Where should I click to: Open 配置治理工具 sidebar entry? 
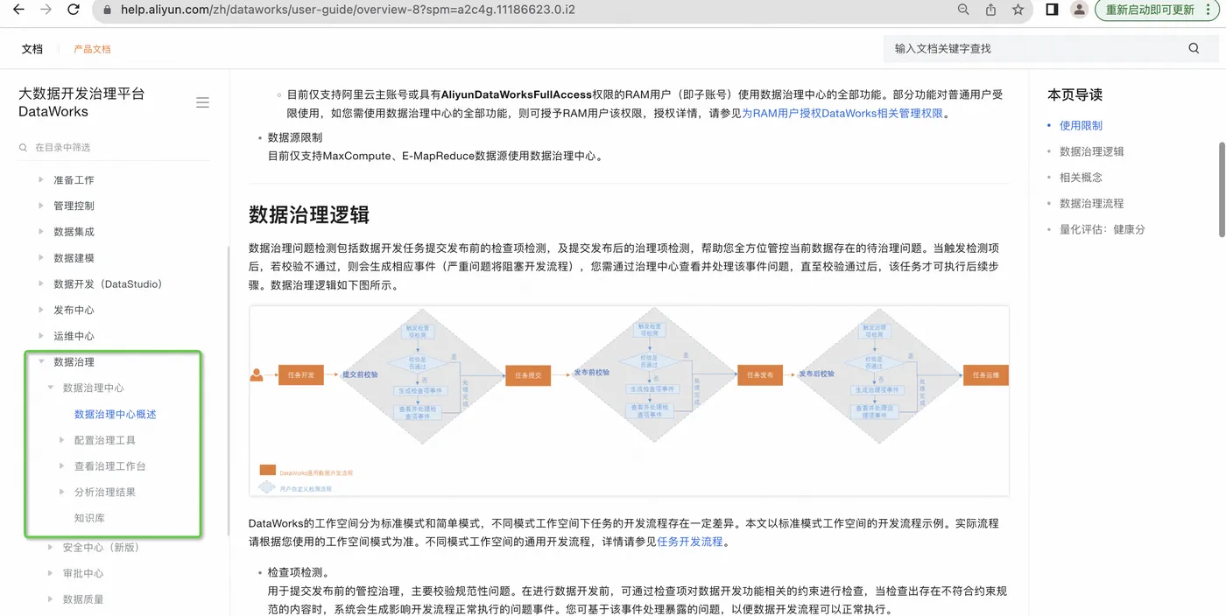click(x=105, y=440)
